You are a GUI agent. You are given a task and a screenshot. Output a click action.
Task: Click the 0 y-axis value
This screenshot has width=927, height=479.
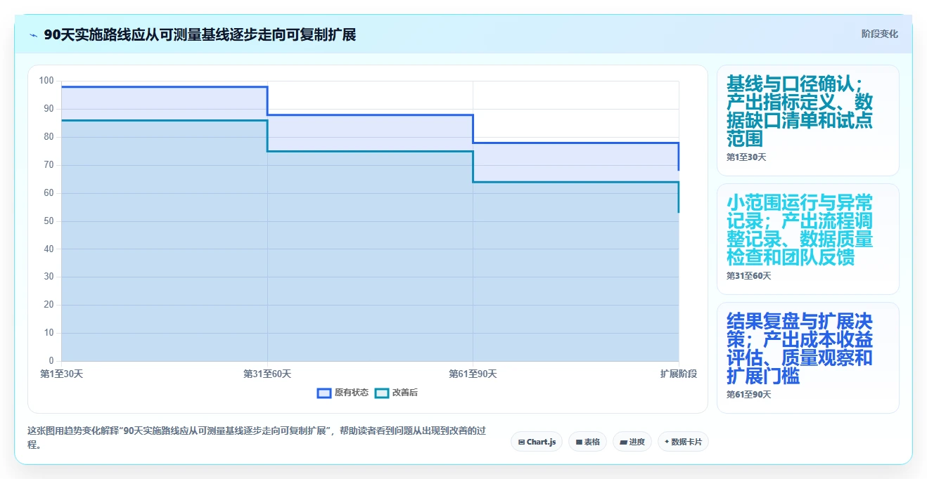(x=51, y=361)
